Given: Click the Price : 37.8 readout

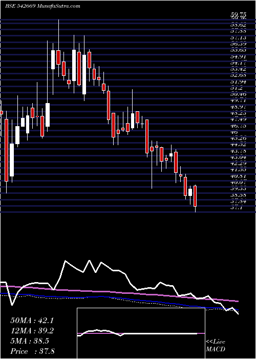Looking at the screenshot, I should (32, 351).
